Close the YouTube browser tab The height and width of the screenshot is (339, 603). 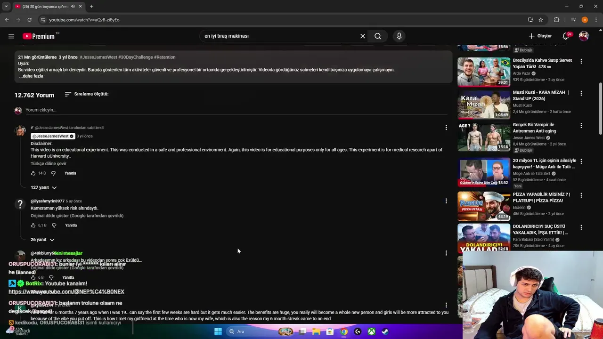80,6
